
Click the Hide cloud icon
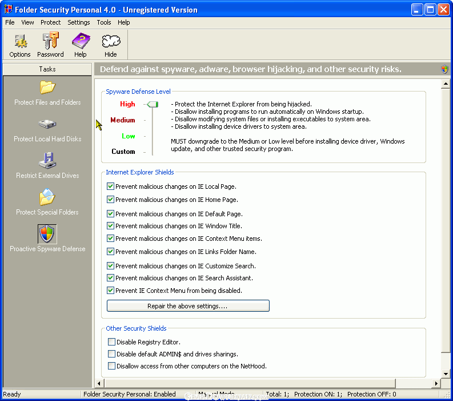click(x=111, y=41)
